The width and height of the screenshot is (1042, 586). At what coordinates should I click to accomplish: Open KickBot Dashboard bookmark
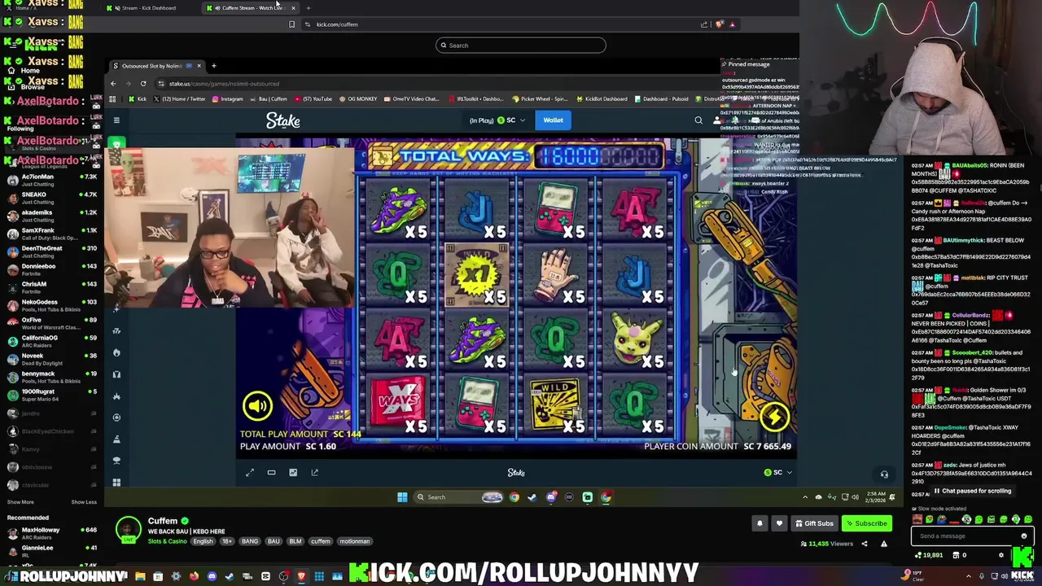tap(603, 99)
